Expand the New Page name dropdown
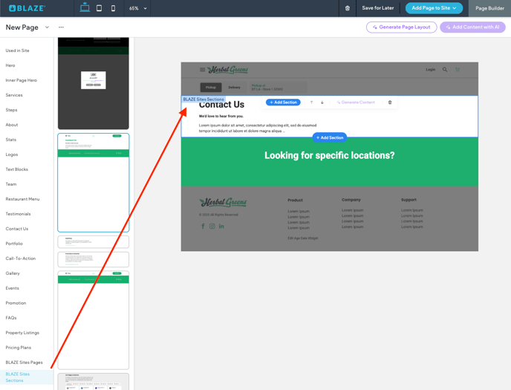511x390 pixels. (x=47, y=27)
